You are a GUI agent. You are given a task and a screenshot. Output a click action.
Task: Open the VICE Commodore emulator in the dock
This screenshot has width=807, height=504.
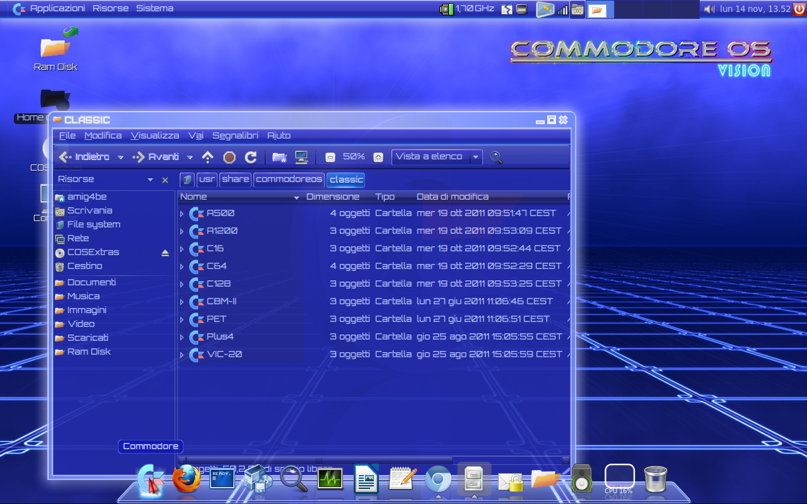222,479
